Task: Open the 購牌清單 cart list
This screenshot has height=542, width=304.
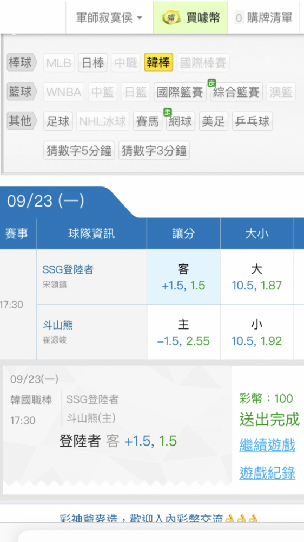Action: point(264,17)
